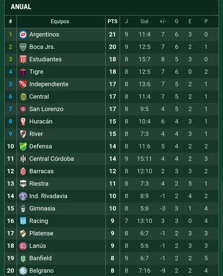Click the River club shield
This screenshot has height=276, width=223.
(23, 134)
